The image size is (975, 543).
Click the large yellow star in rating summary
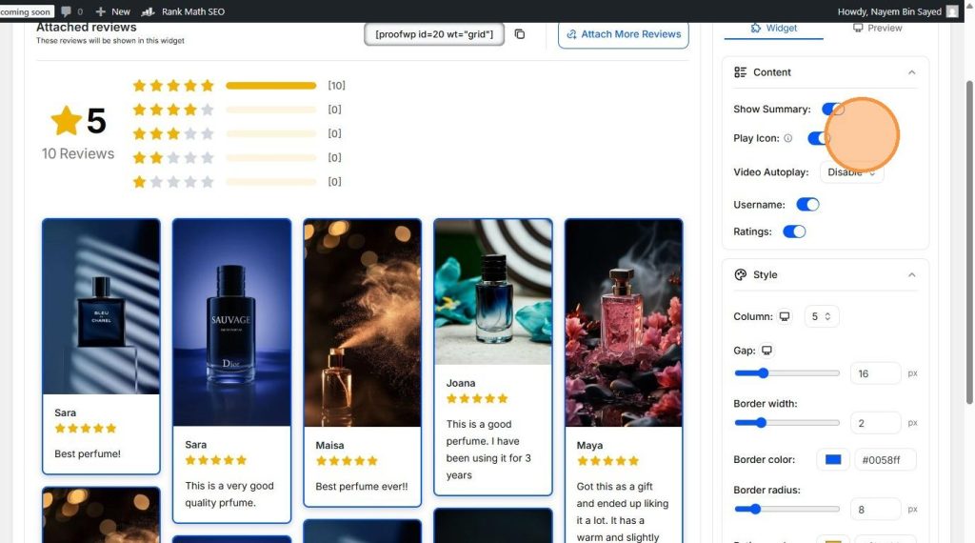67,120
